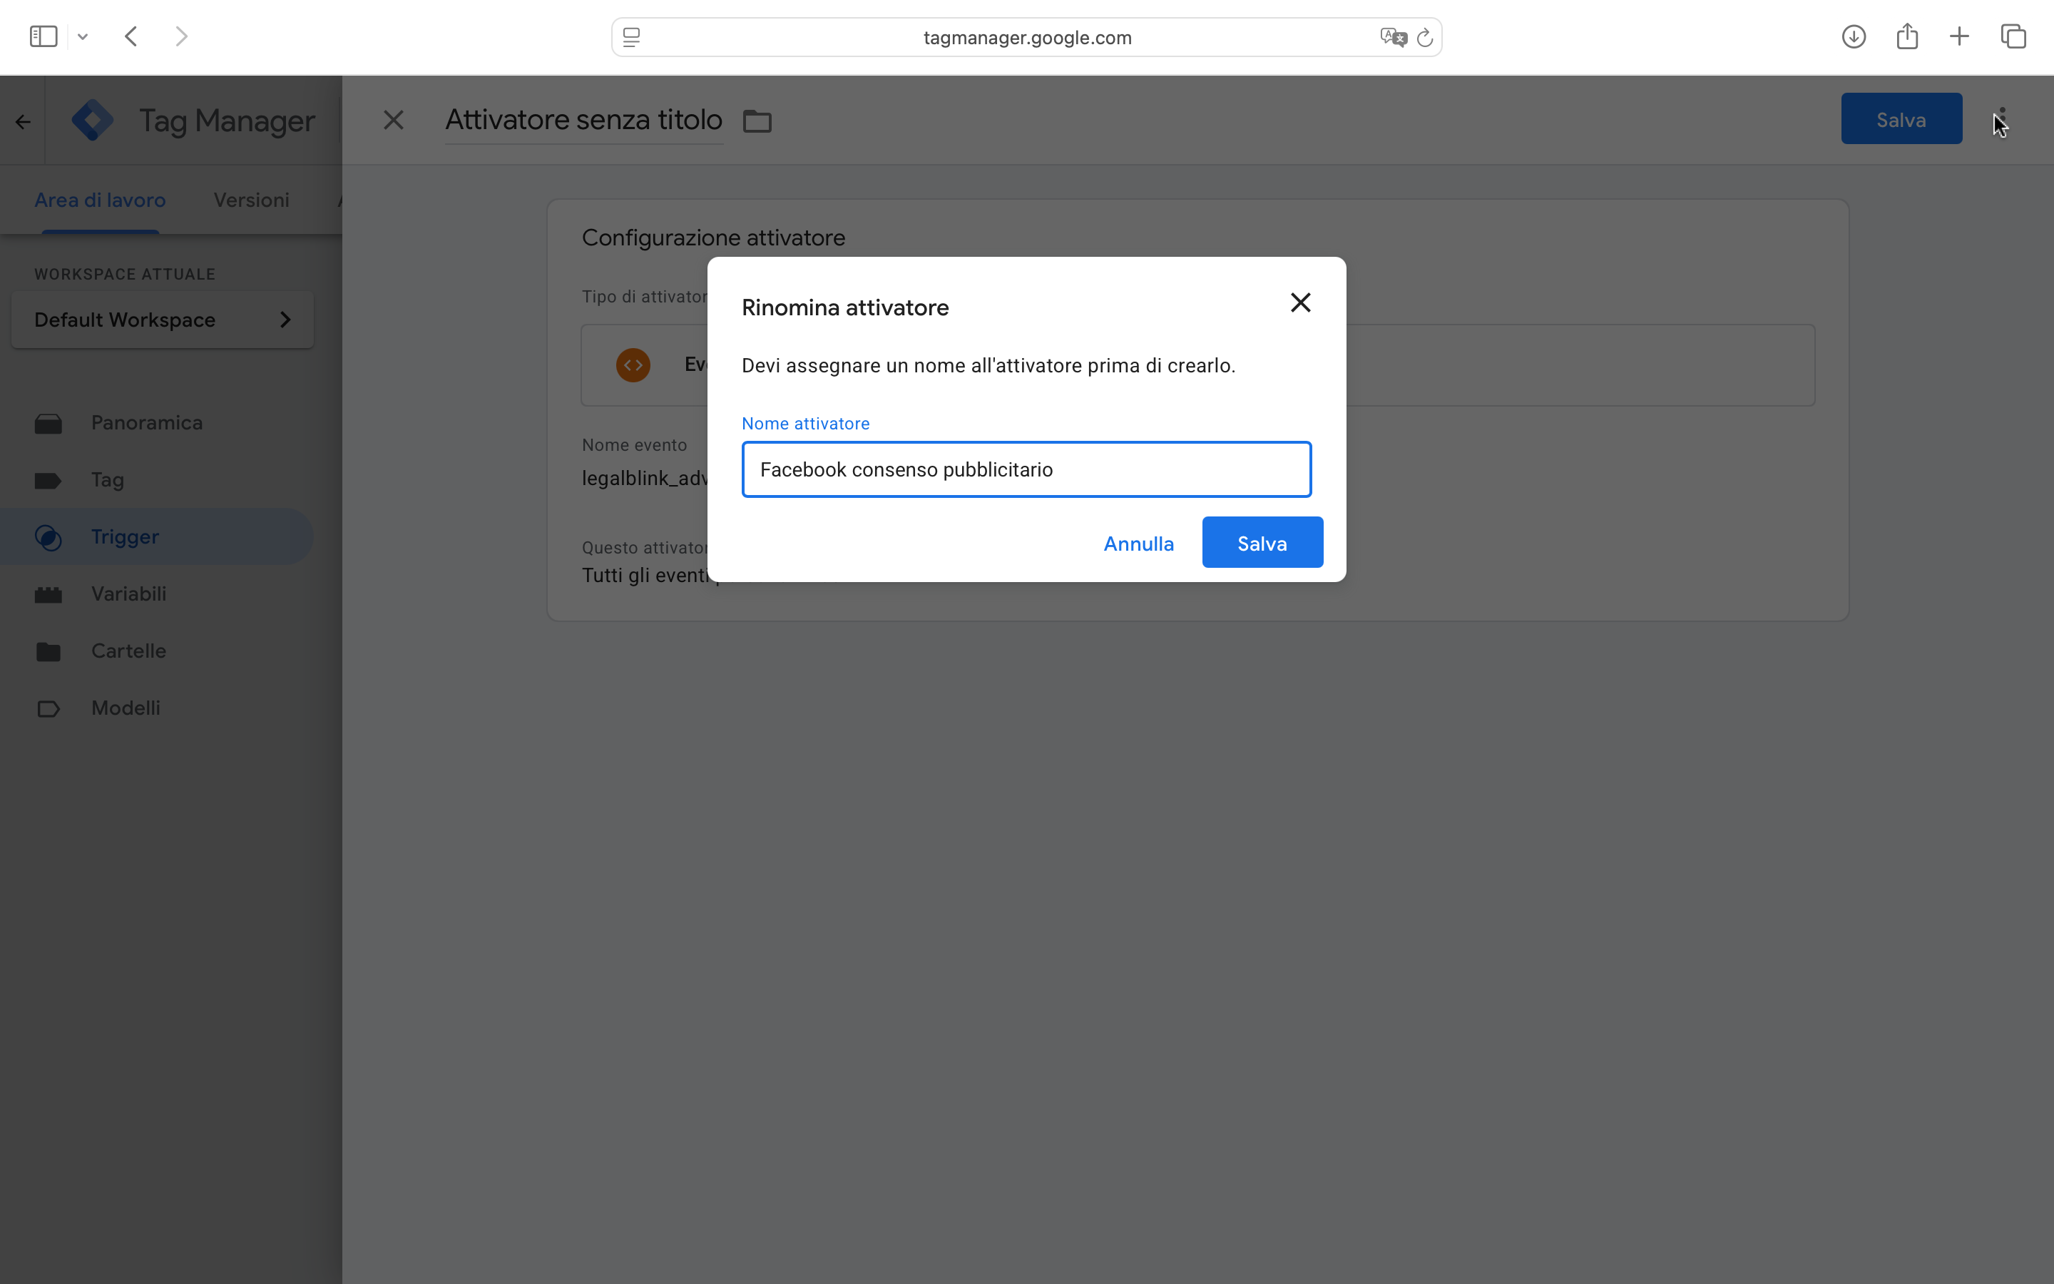Click Salva button in rename dialog
Viewport: 2054px width, 1284px height.
[x=1262, y=543]
